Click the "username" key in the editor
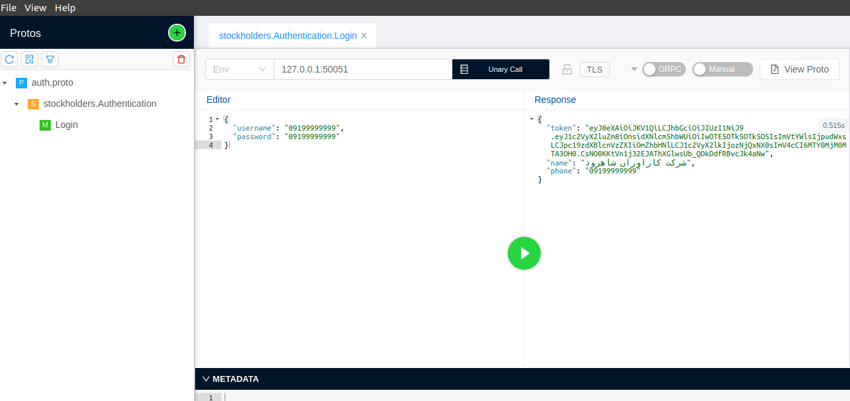 (x=254, y=128)
